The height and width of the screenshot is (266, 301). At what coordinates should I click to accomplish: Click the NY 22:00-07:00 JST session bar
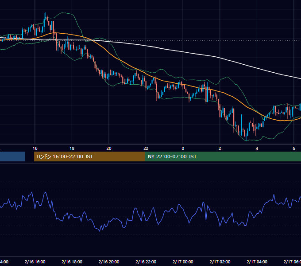pyautogui.click(x=223, y=156)
